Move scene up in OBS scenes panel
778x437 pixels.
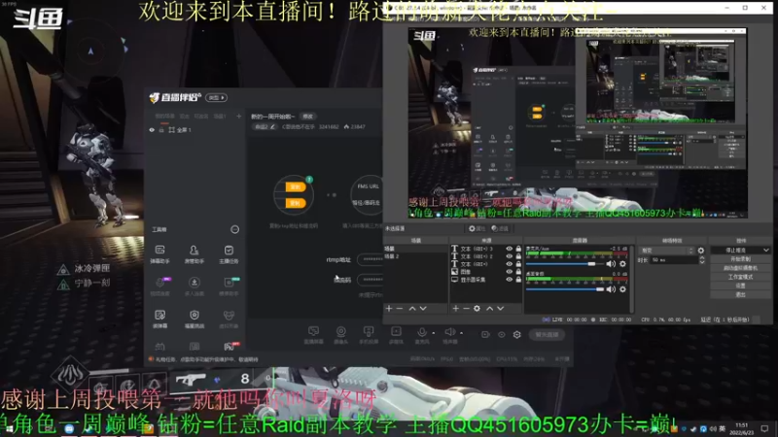point(412,308)
